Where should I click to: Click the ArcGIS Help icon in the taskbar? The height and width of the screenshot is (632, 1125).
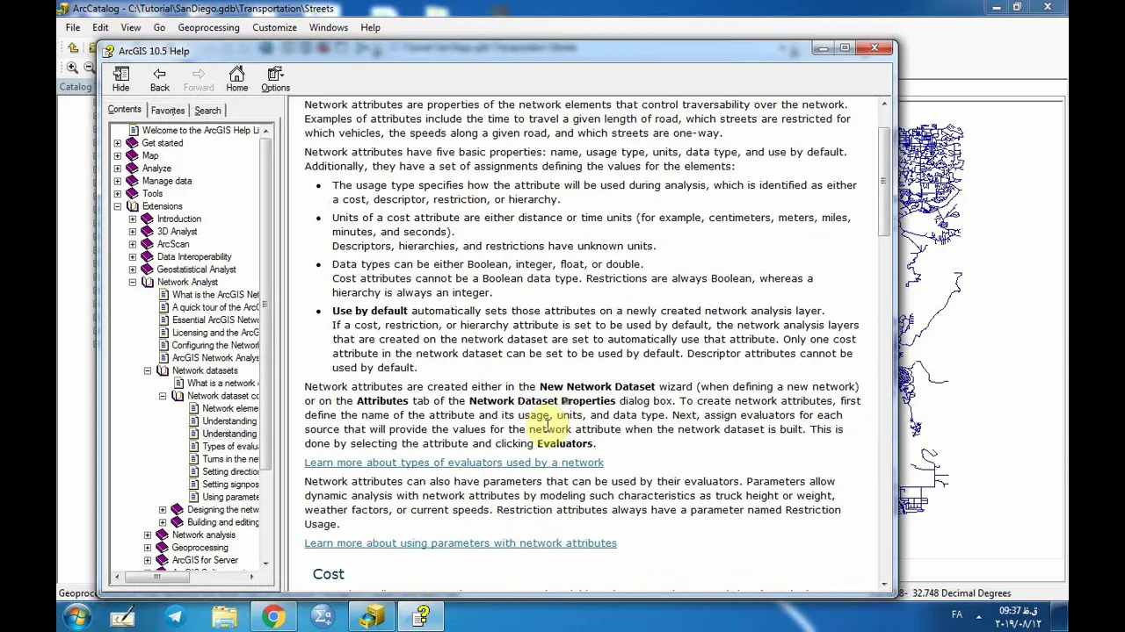tap(422, 616)
